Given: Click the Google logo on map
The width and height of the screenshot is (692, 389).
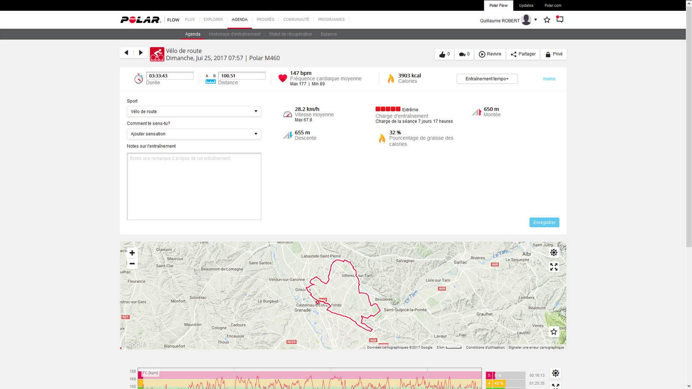Looking at the screenshot, I should point(134,344).
